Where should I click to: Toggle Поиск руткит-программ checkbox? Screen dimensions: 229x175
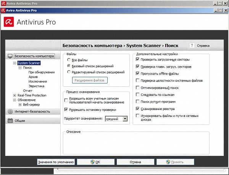tap(137, 102)
